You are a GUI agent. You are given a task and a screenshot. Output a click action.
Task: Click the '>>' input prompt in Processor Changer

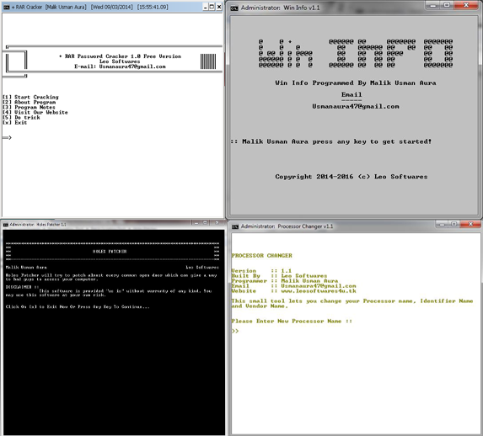pos(235,332)
